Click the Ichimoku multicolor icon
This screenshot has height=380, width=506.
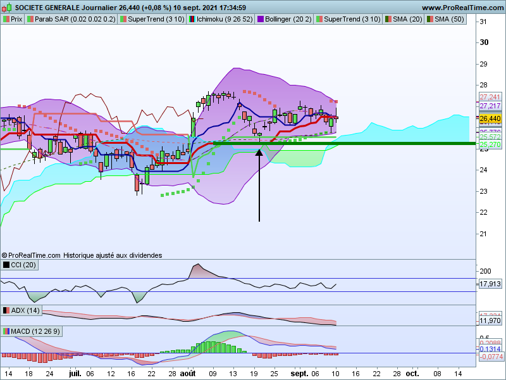point(192,19)
